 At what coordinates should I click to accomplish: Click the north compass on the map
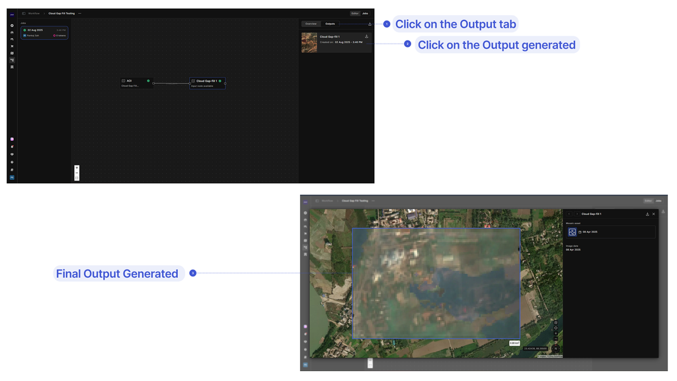555,349
